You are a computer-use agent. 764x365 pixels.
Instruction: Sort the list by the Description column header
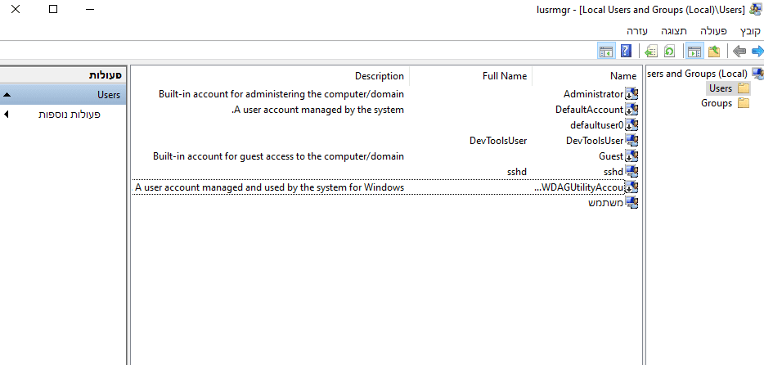(x=379, y=76)
